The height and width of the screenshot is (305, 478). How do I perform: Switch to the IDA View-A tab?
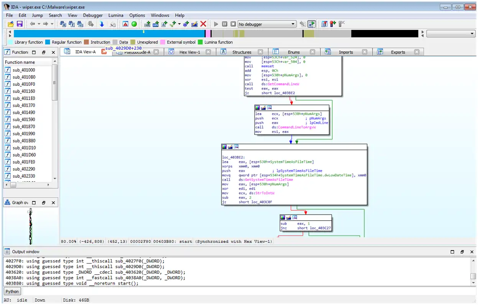(85, 52)
